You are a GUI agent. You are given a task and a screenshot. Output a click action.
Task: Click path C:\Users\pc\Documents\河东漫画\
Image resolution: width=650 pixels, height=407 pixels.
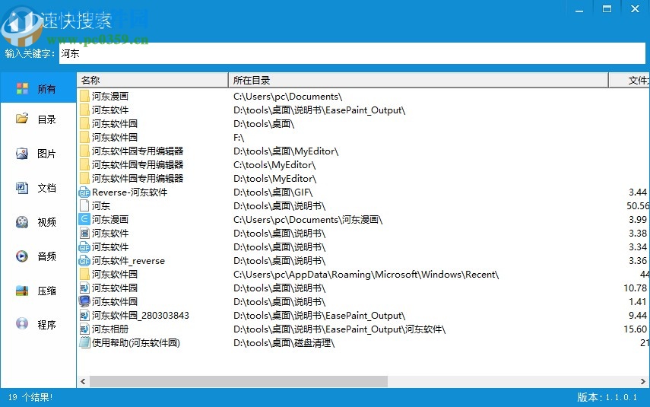(x=308, y=219)
